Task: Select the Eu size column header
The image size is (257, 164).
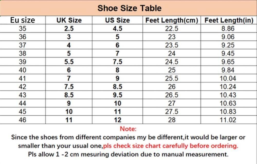Action: point(23,20)
